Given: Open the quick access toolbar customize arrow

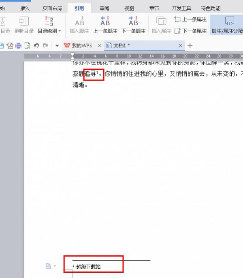Looking at the screenshot, I should point(57,46).
